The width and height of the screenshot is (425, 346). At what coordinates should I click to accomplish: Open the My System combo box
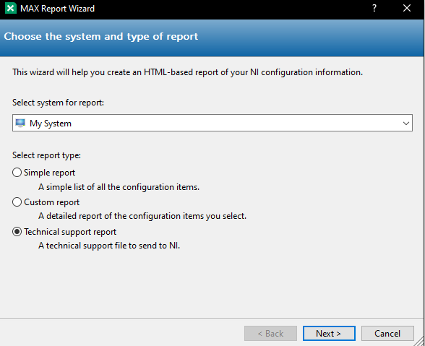[x=212, y=123]
